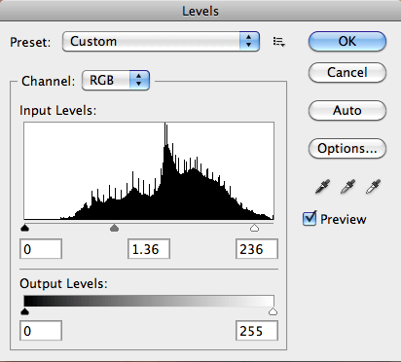Click the Levels title bar text
This screenshot has width=401, height=362.
click(x=200, y=12)
